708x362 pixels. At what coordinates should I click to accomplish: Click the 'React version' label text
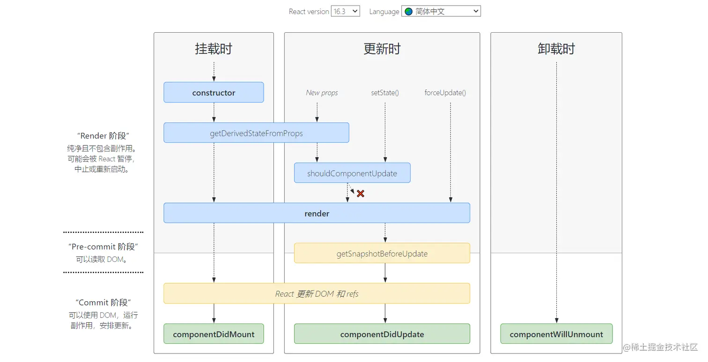pyautogui.click(x=309, y=12)
